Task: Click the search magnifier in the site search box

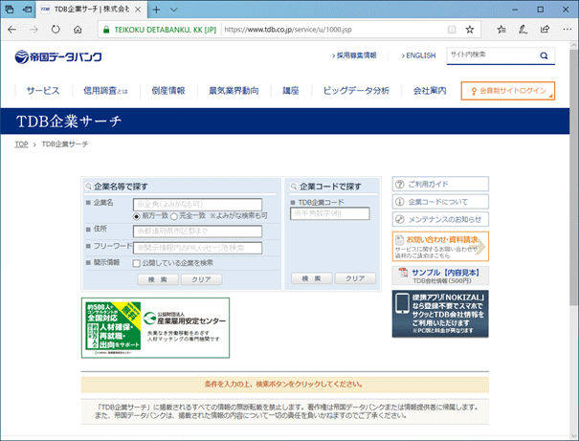Action: tap(546, 55)
